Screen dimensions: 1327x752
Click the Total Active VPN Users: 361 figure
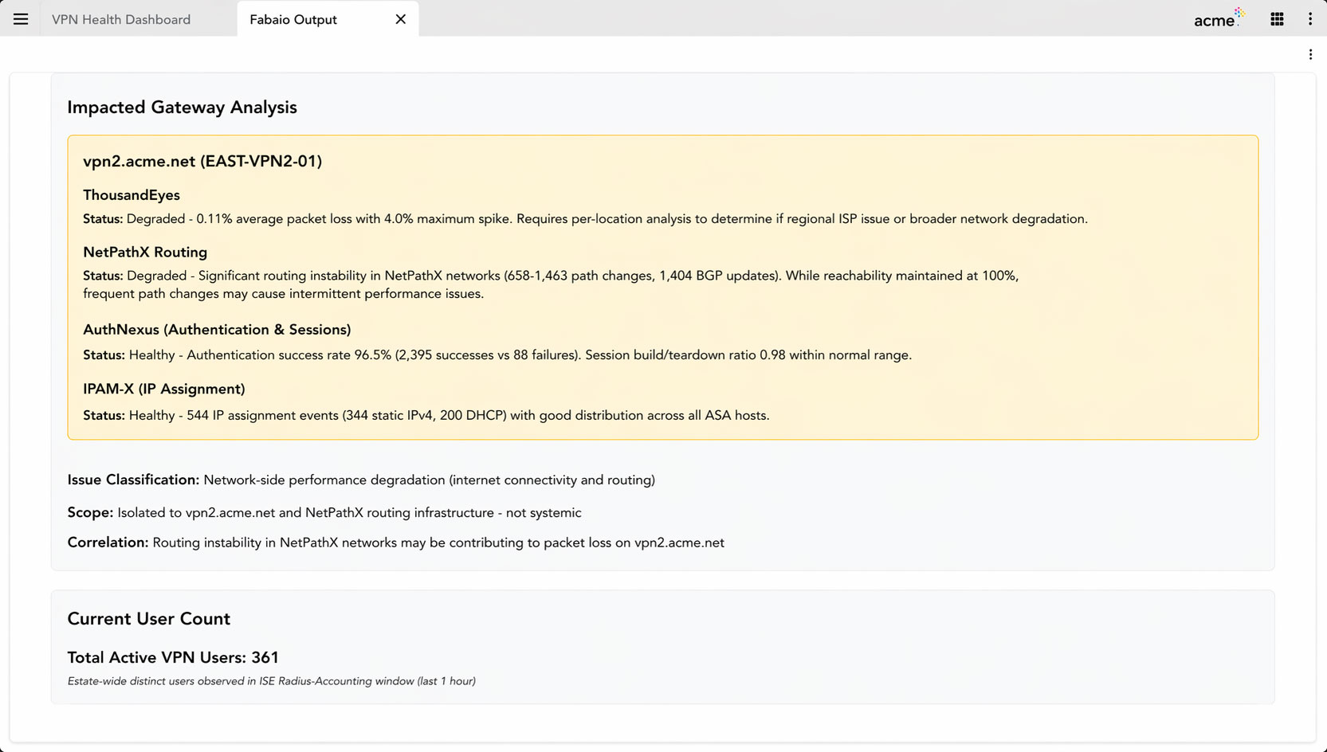point(173,657)
